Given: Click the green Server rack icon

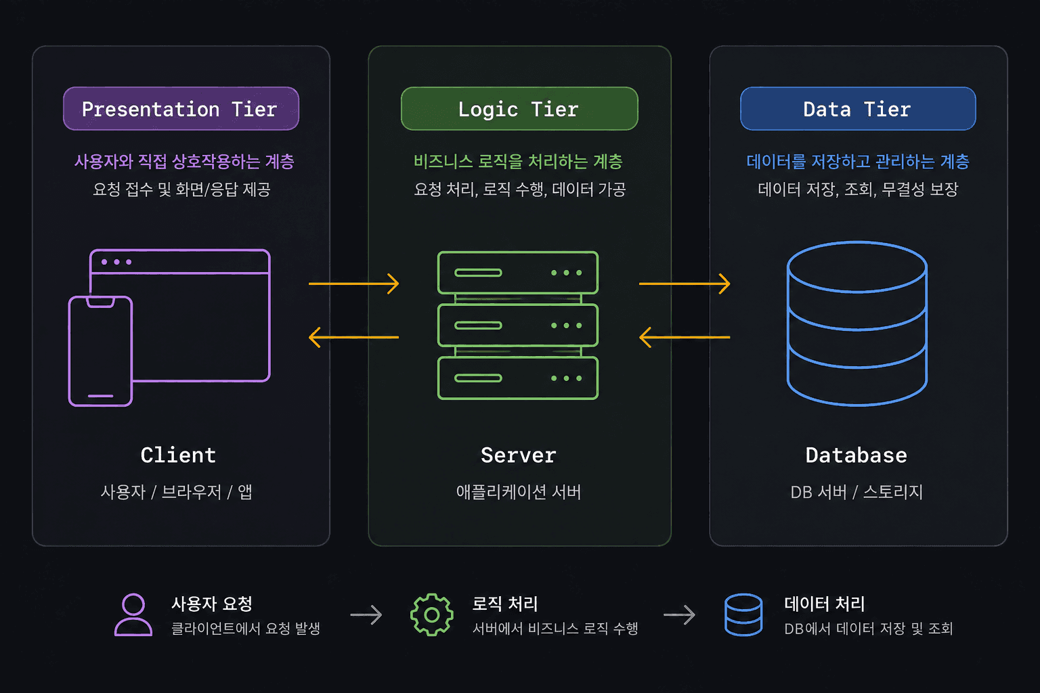Looking at the screenshot, I should 518,326.
